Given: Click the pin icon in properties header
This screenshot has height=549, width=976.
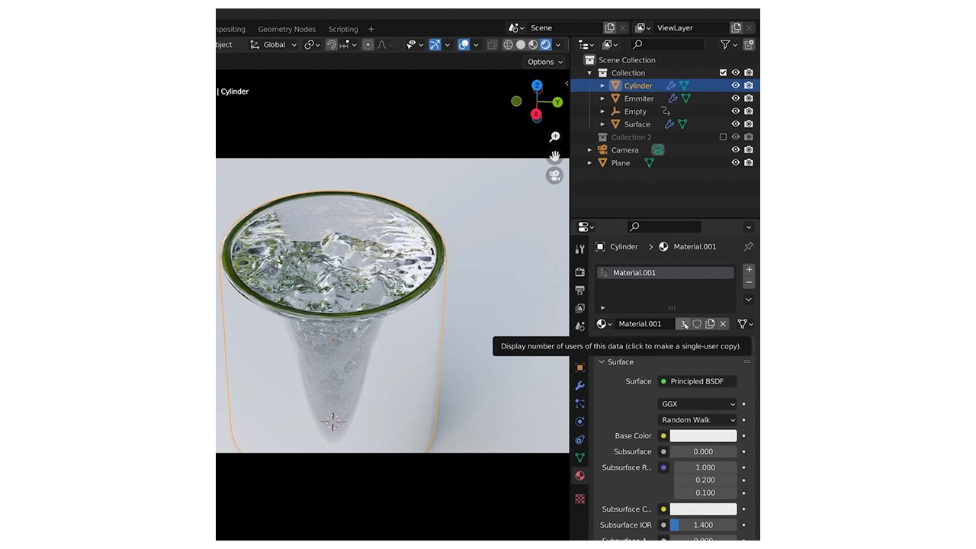Looking at the screenshot, I should coord(748,247).
